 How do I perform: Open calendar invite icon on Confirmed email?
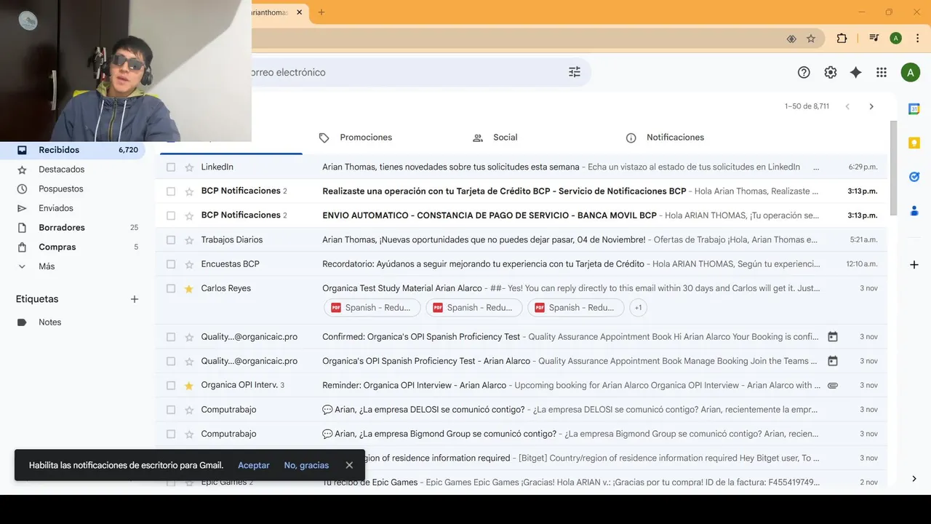pyautogui.click(x=833, y=337)
